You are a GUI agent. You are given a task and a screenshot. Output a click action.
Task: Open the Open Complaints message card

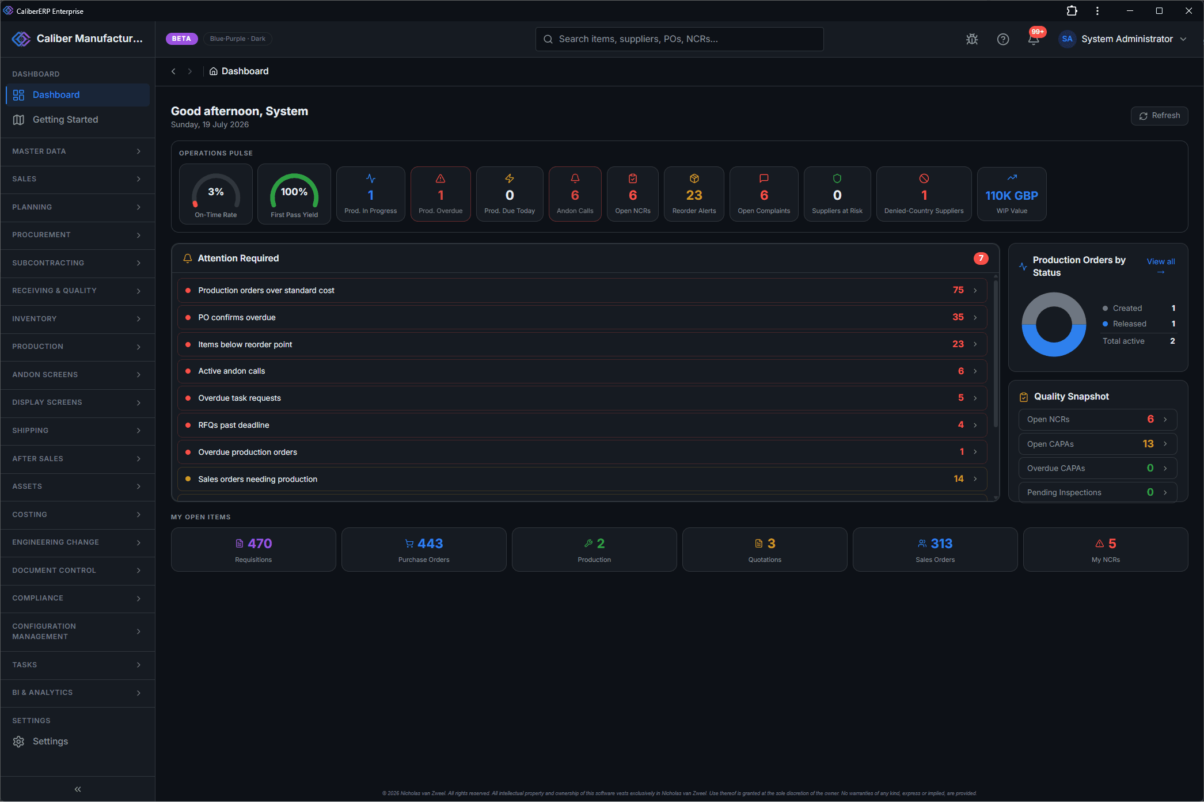pyautogui.click(x=764, y=194)
